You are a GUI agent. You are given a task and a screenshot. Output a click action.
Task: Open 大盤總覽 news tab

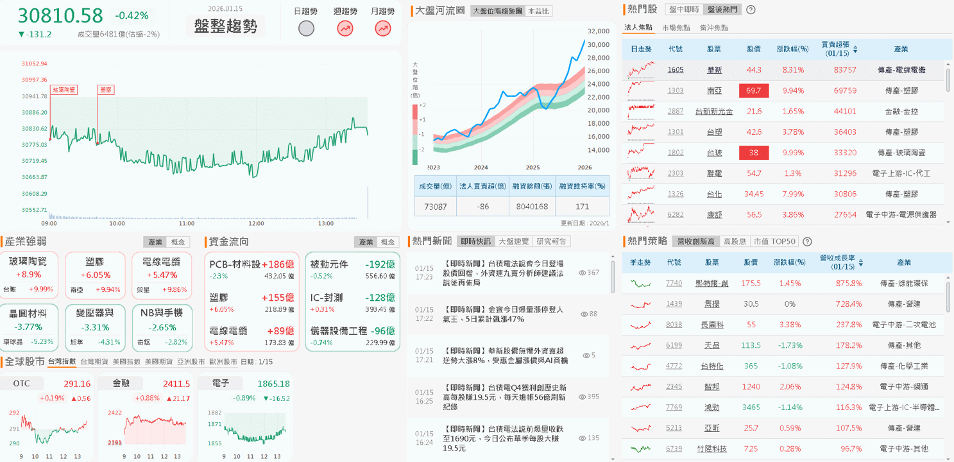514,241
